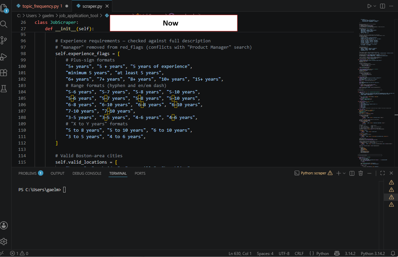Run the Python file with the play button
Viewport: 398px width, 257px height.
click(x=369, y=6)
